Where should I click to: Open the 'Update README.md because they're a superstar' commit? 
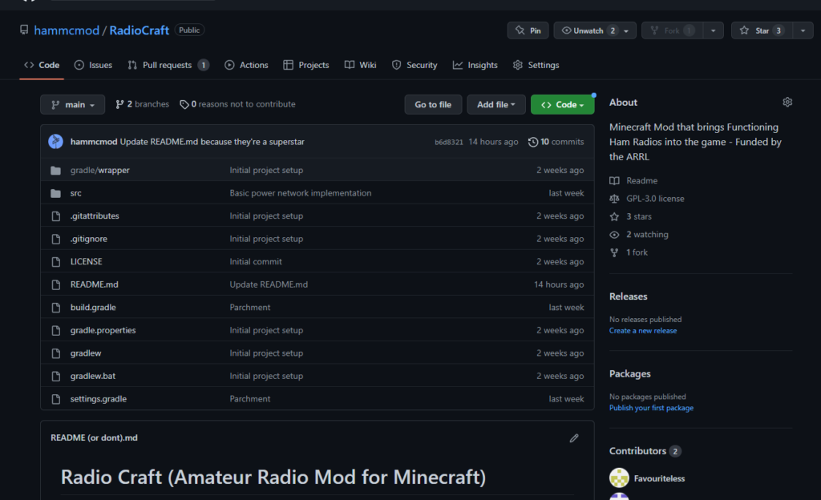(x=212, y=142)
